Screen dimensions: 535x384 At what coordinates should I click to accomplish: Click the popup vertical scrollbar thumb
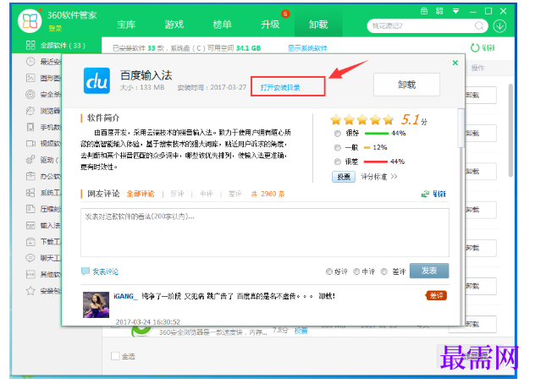(461, 128)
